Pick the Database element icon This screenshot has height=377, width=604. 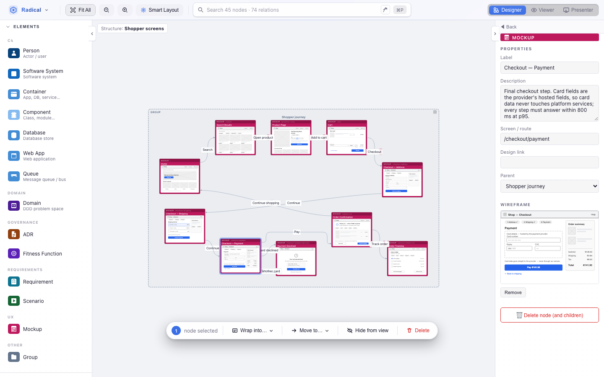click(x=14, y=135)
